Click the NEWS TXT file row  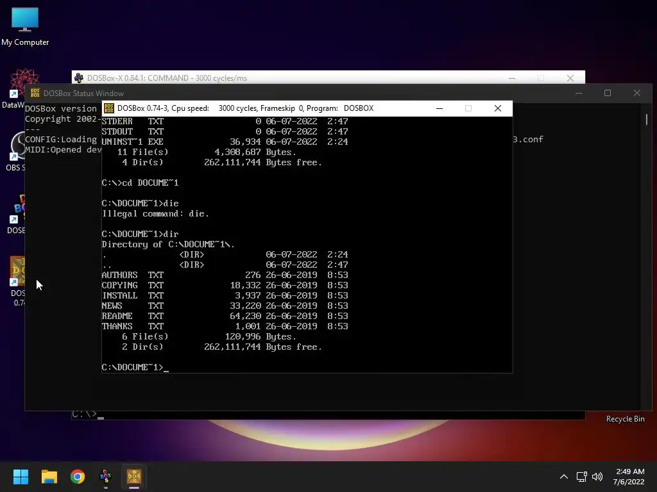[225, 306]
